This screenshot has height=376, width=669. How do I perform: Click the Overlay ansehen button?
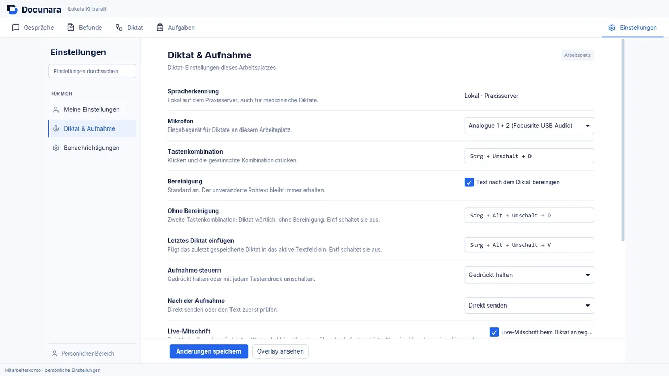pos(280,351)
